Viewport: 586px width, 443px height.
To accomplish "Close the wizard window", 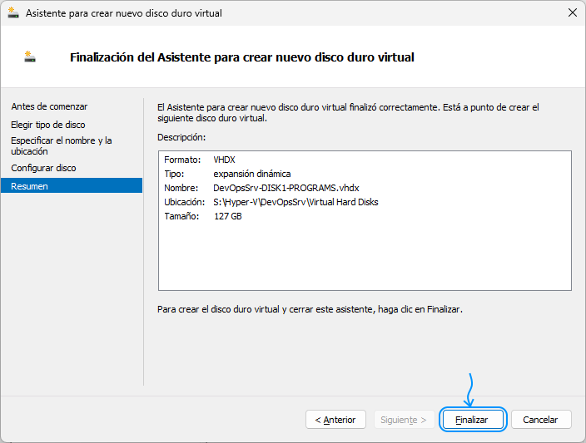I will (572, 12).
